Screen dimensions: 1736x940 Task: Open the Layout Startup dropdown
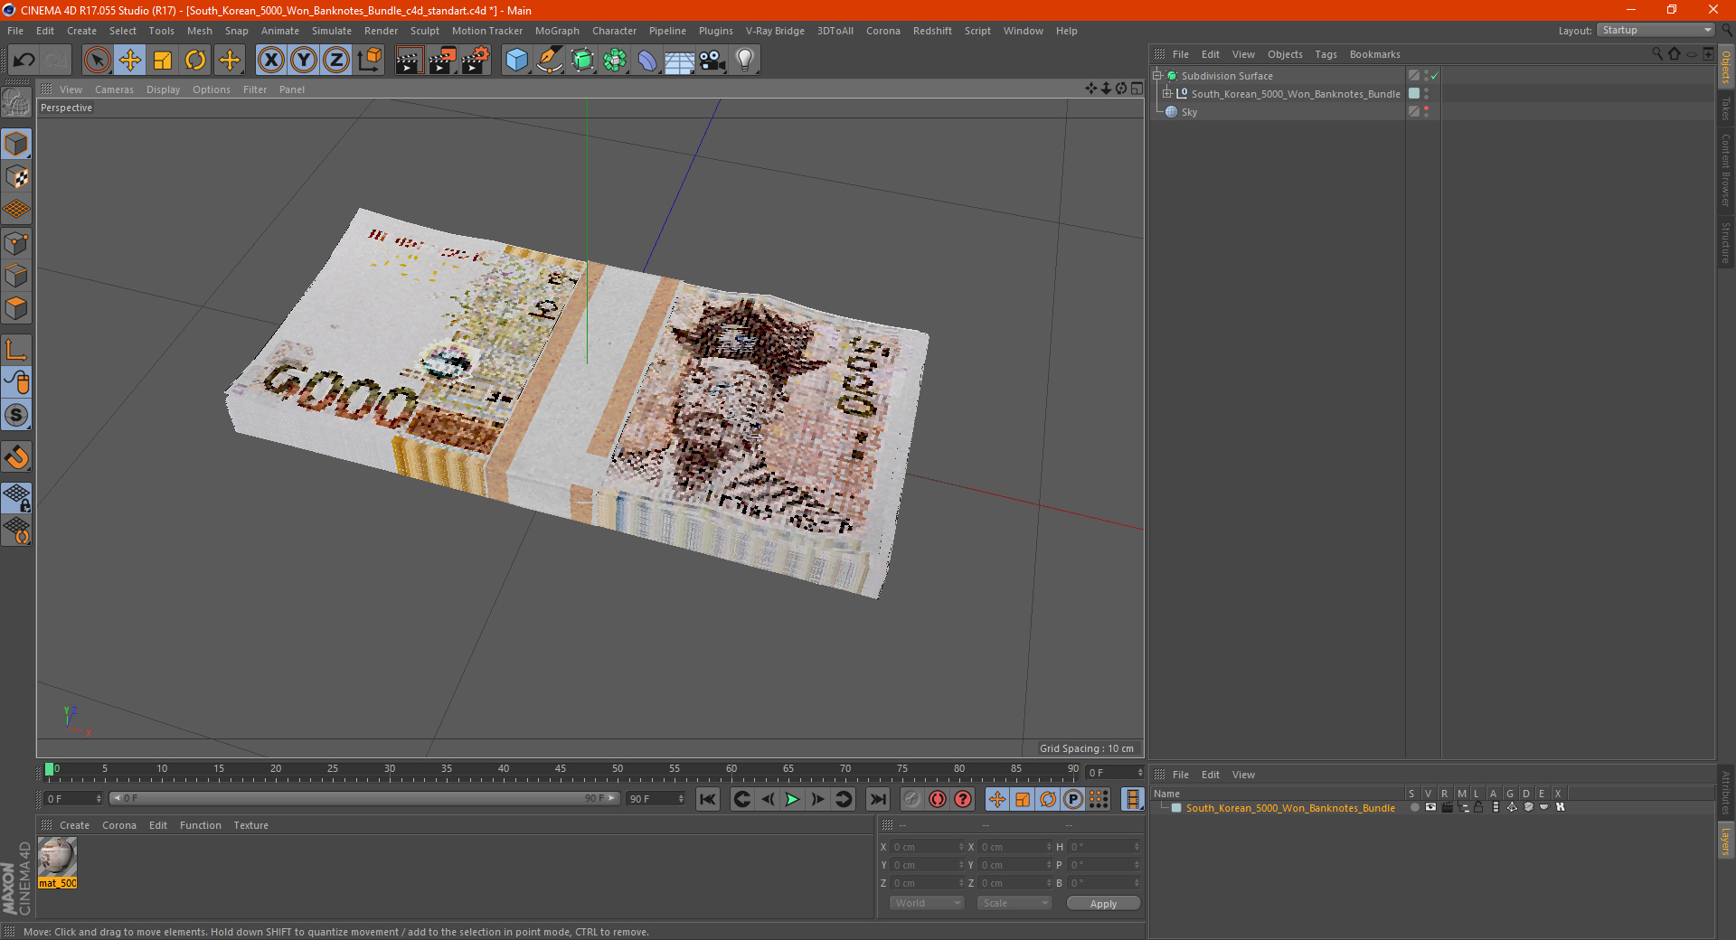pyautogui.click(x=1656, y=31)
